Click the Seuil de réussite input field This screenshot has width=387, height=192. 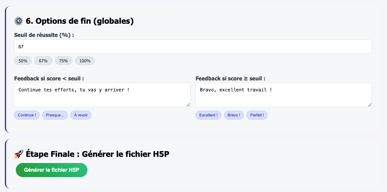(x=193, y=47)
